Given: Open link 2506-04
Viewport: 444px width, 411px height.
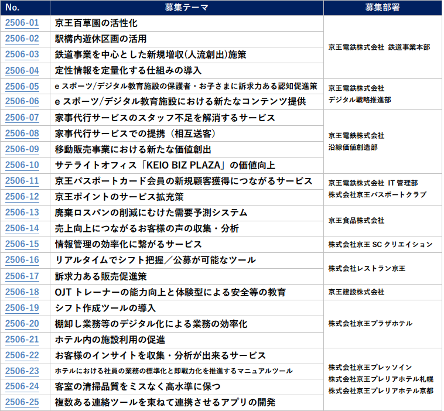Looking at the screenshot, I should pyautogui.click(x=22, y=70).
